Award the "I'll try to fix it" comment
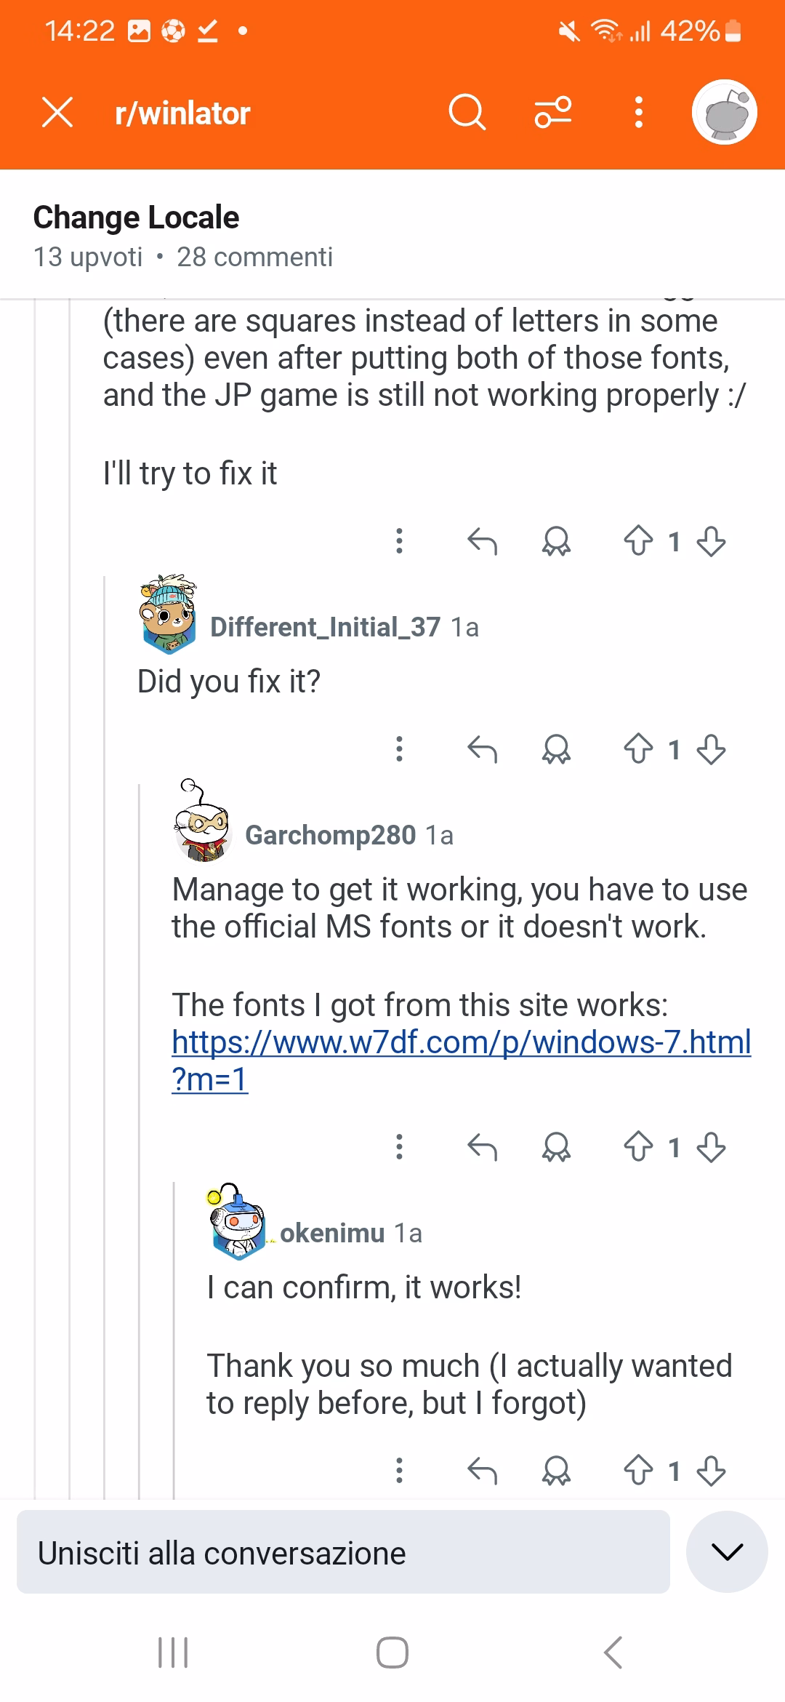Image resolution: width=785 pixels, height=1702 pixels. point(556,541)
